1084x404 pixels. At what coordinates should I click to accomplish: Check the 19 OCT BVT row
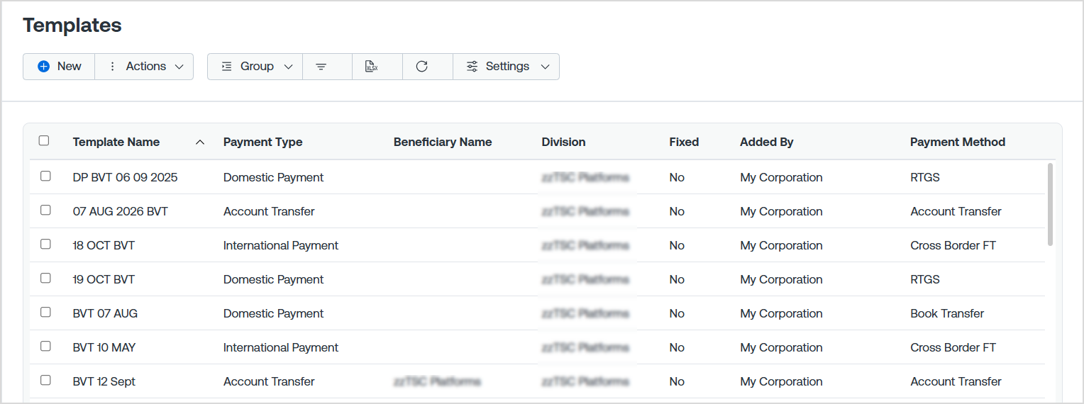pos(45,279)
